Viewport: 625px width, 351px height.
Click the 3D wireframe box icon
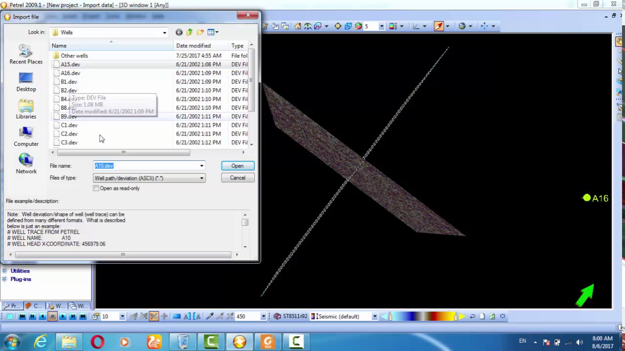(x=318, y=26)
